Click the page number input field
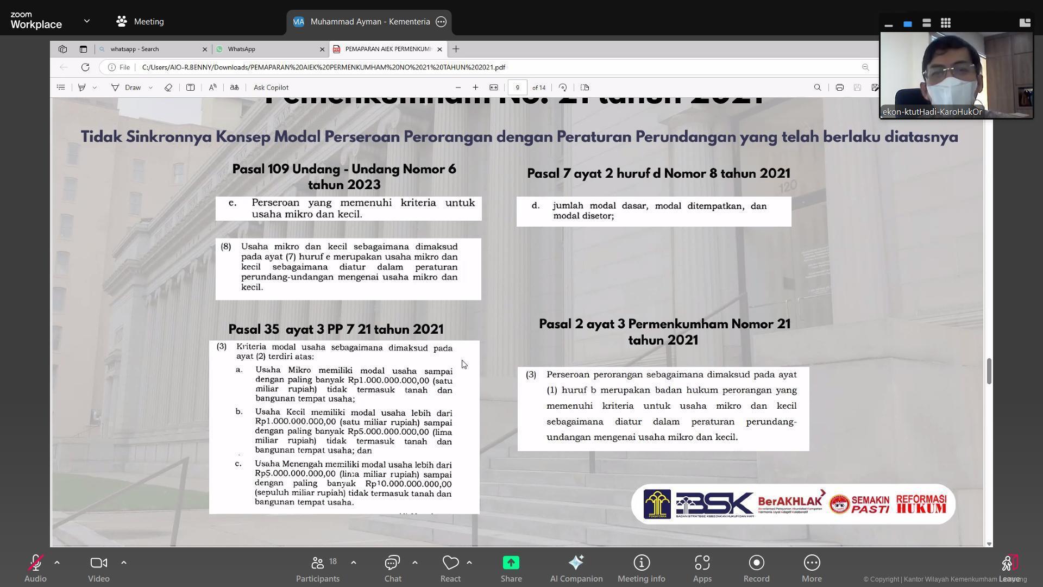 click(x=517, y=88)
